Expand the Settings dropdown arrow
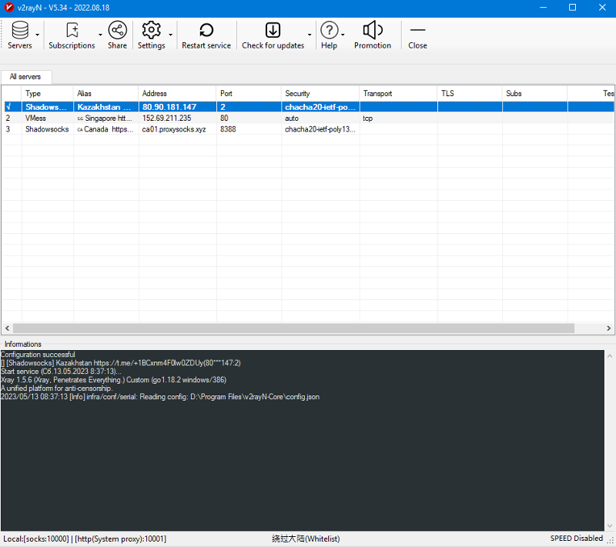The height and width of the screenshot is (547, 616). click(170, 35)
